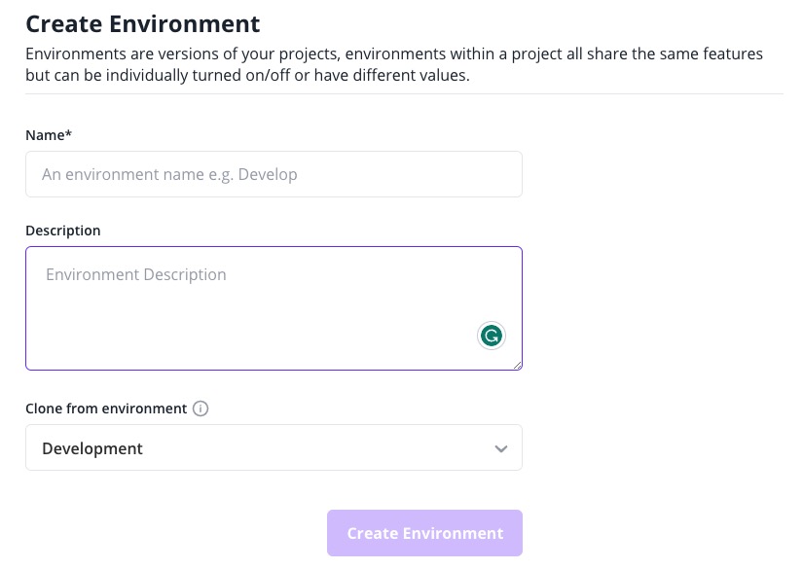
Task: Click the Clone from environment label
Action: [106, 409]
